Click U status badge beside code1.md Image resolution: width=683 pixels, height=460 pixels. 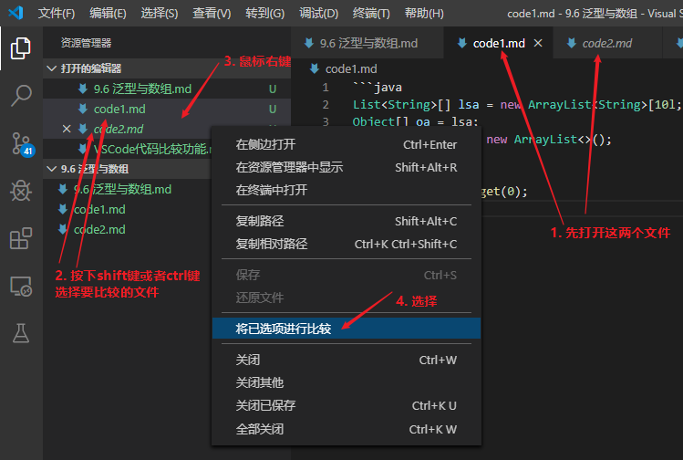(x=273, y=109)
